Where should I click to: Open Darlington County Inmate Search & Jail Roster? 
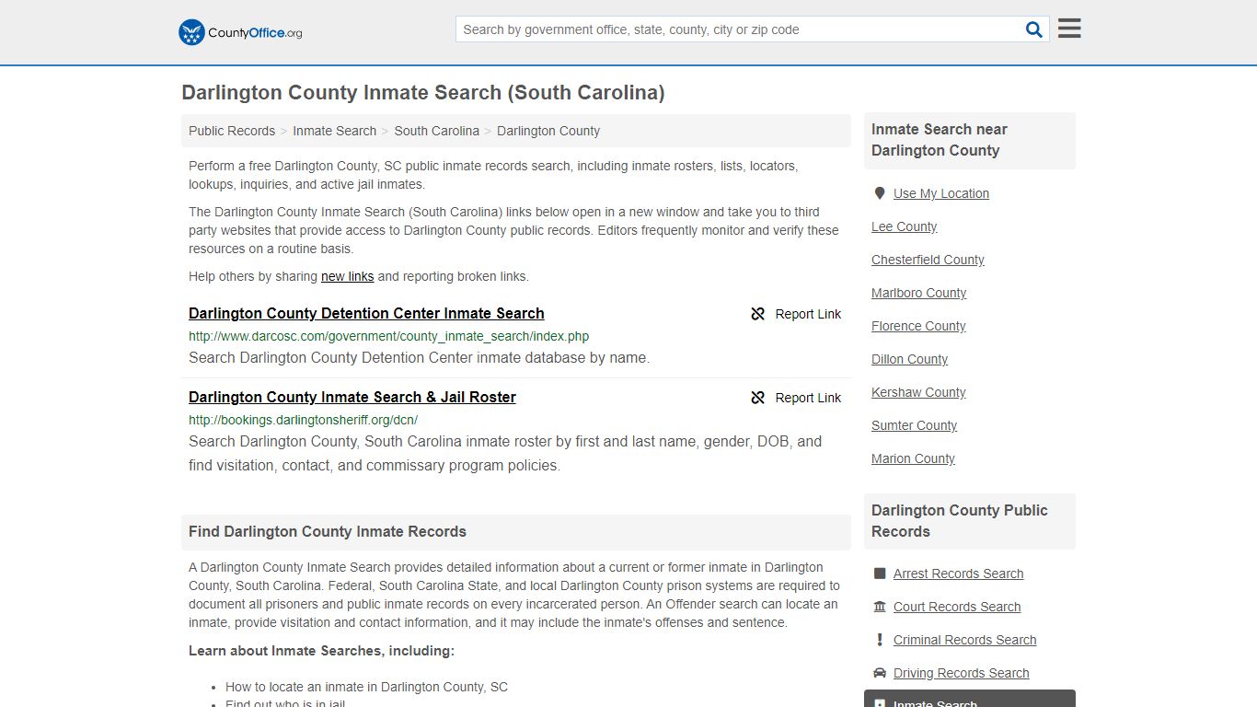(352, 397)
